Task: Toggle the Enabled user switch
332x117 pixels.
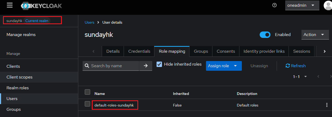Action: (265, 35)
